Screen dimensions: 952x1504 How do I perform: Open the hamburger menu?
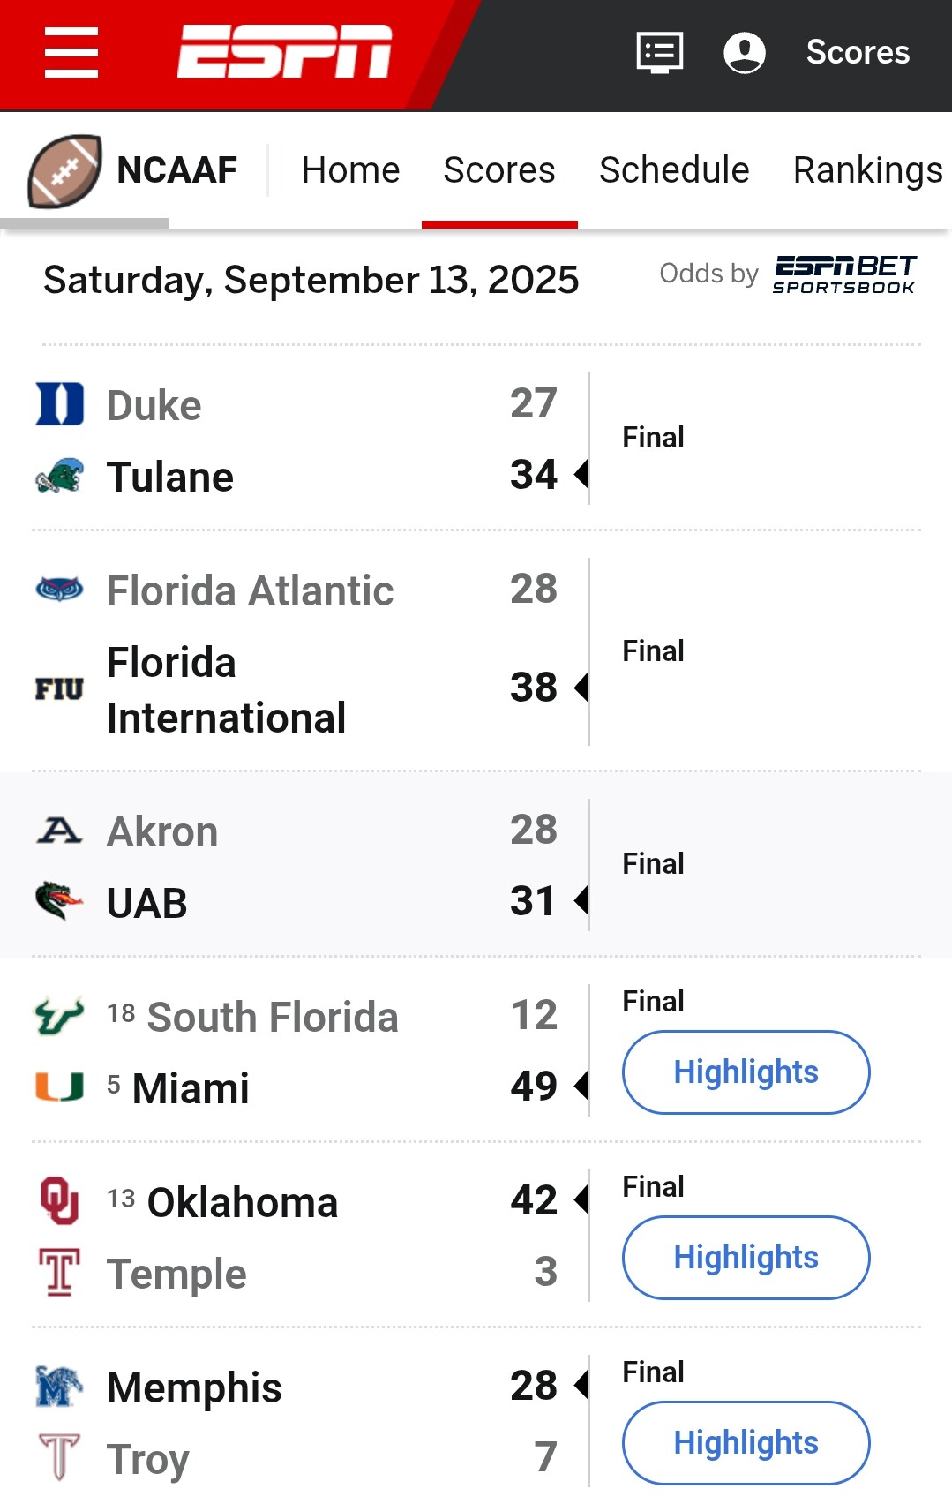pyautogui.click(x=71, y=52)
